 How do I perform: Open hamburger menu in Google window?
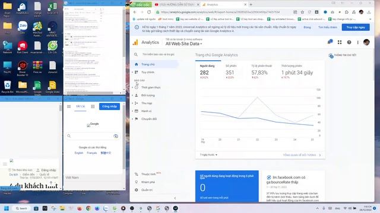pos(69,106)
